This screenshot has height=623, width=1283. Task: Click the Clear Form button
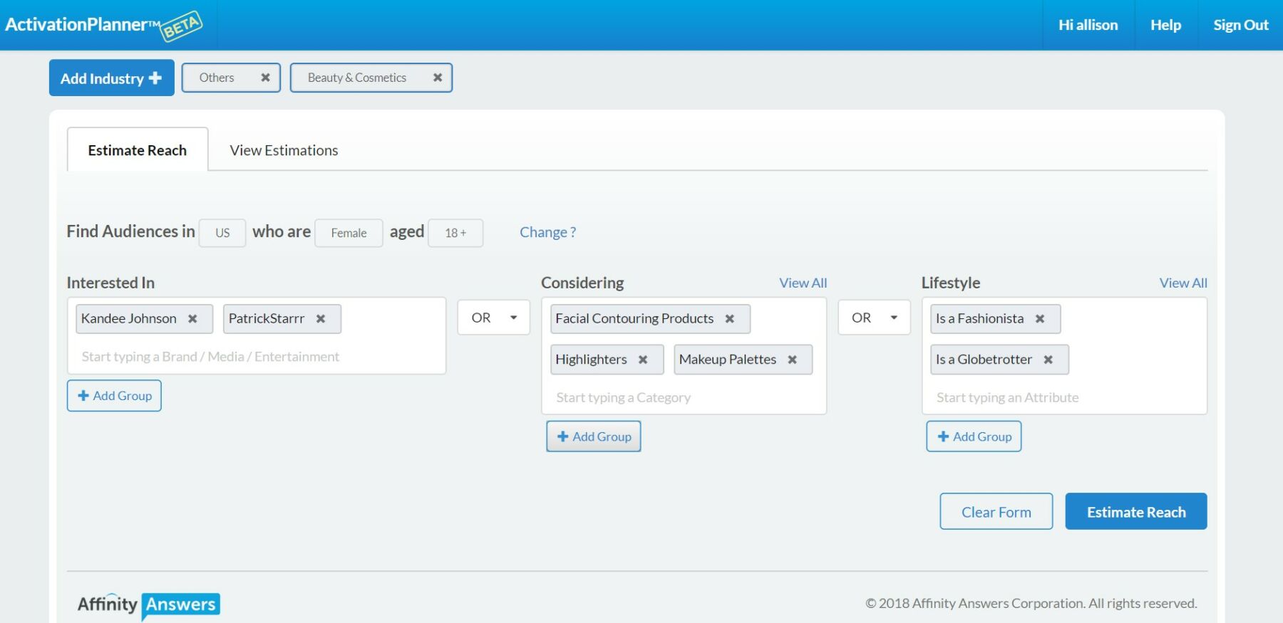click(x=996, y=511)
